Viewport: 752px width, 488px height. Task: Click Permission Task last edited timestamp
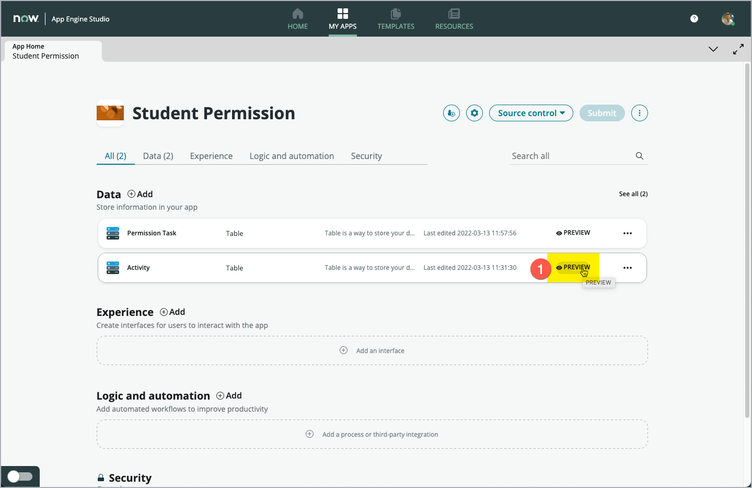click(470, 233)
